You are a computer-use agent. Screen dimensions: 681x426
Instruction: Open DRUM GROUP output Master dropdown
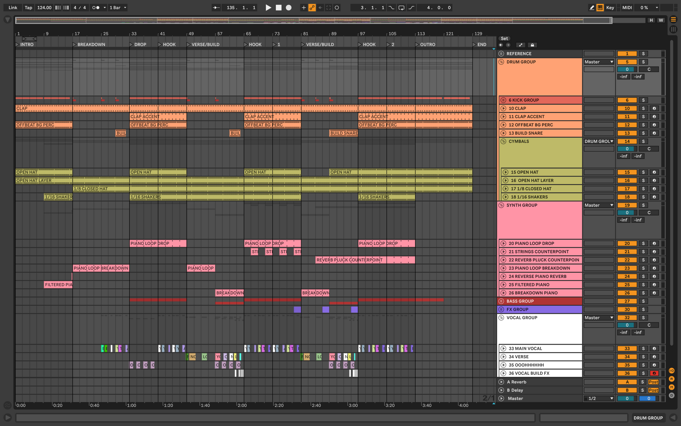click(599, 62)
